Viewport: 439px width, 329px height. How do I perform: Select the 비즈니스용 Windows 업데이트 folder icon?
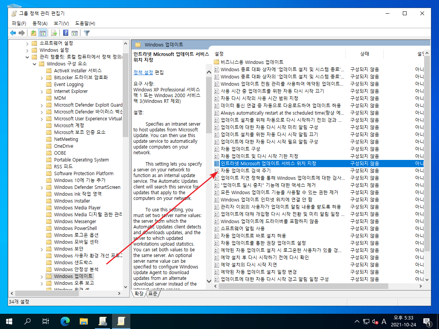tap(216, 62)
